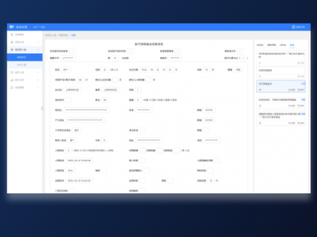Switch to the DRGs tab in the right panel
This screenshot has height=237, width=317.
[x=283, y=45]
